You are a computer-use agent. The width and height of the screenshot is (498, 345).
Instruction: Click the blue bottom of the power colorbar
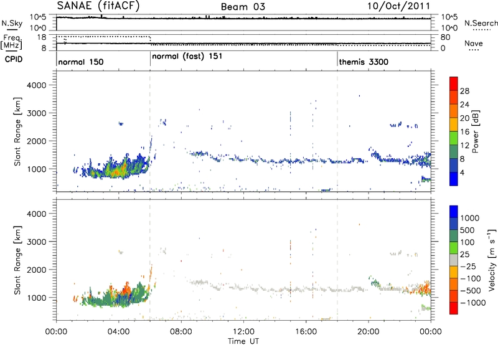[454, 179]
